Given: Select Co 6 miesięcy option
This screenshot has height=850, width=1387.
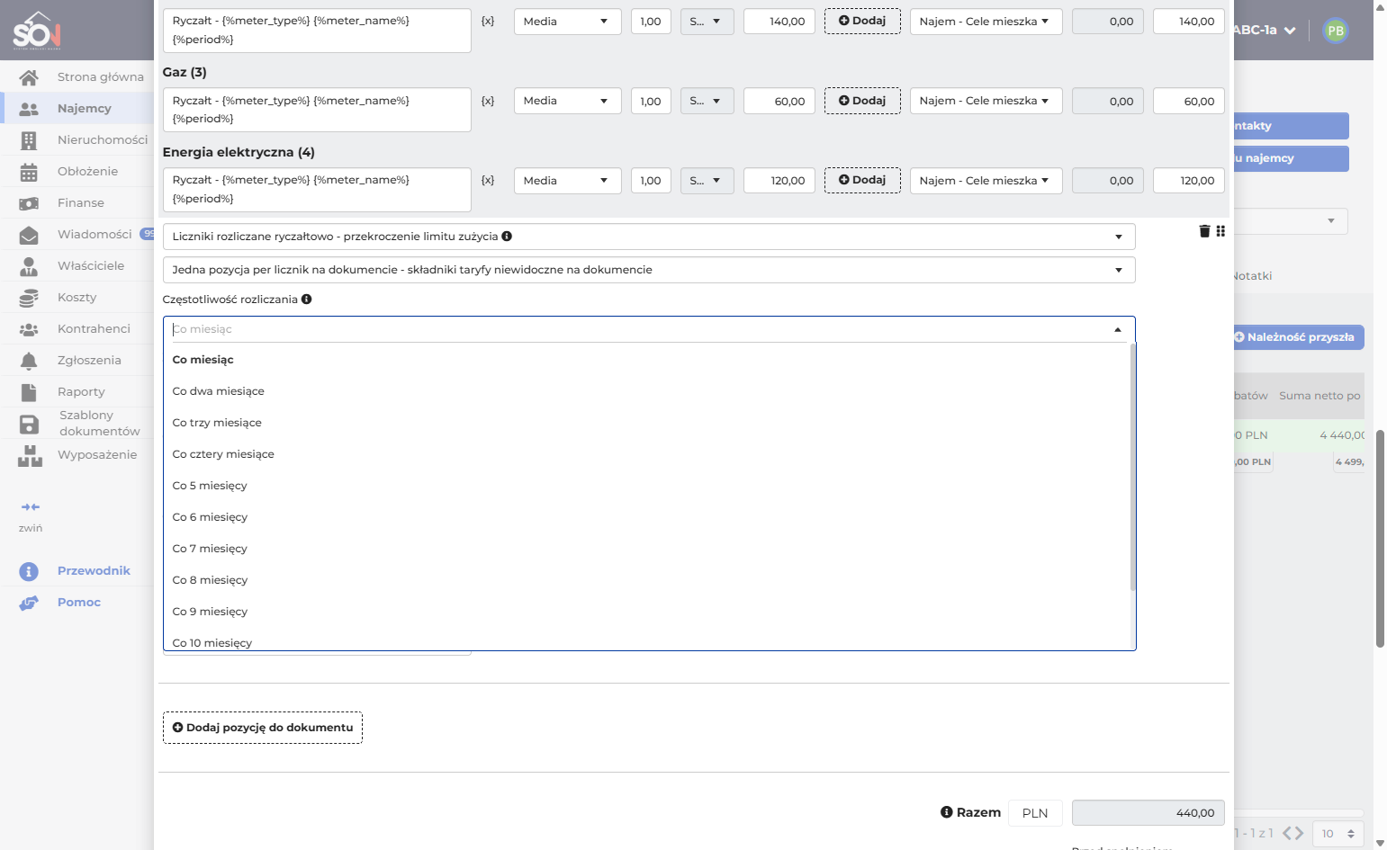Looking at the screenshot, I should click(x=646, y=517).
